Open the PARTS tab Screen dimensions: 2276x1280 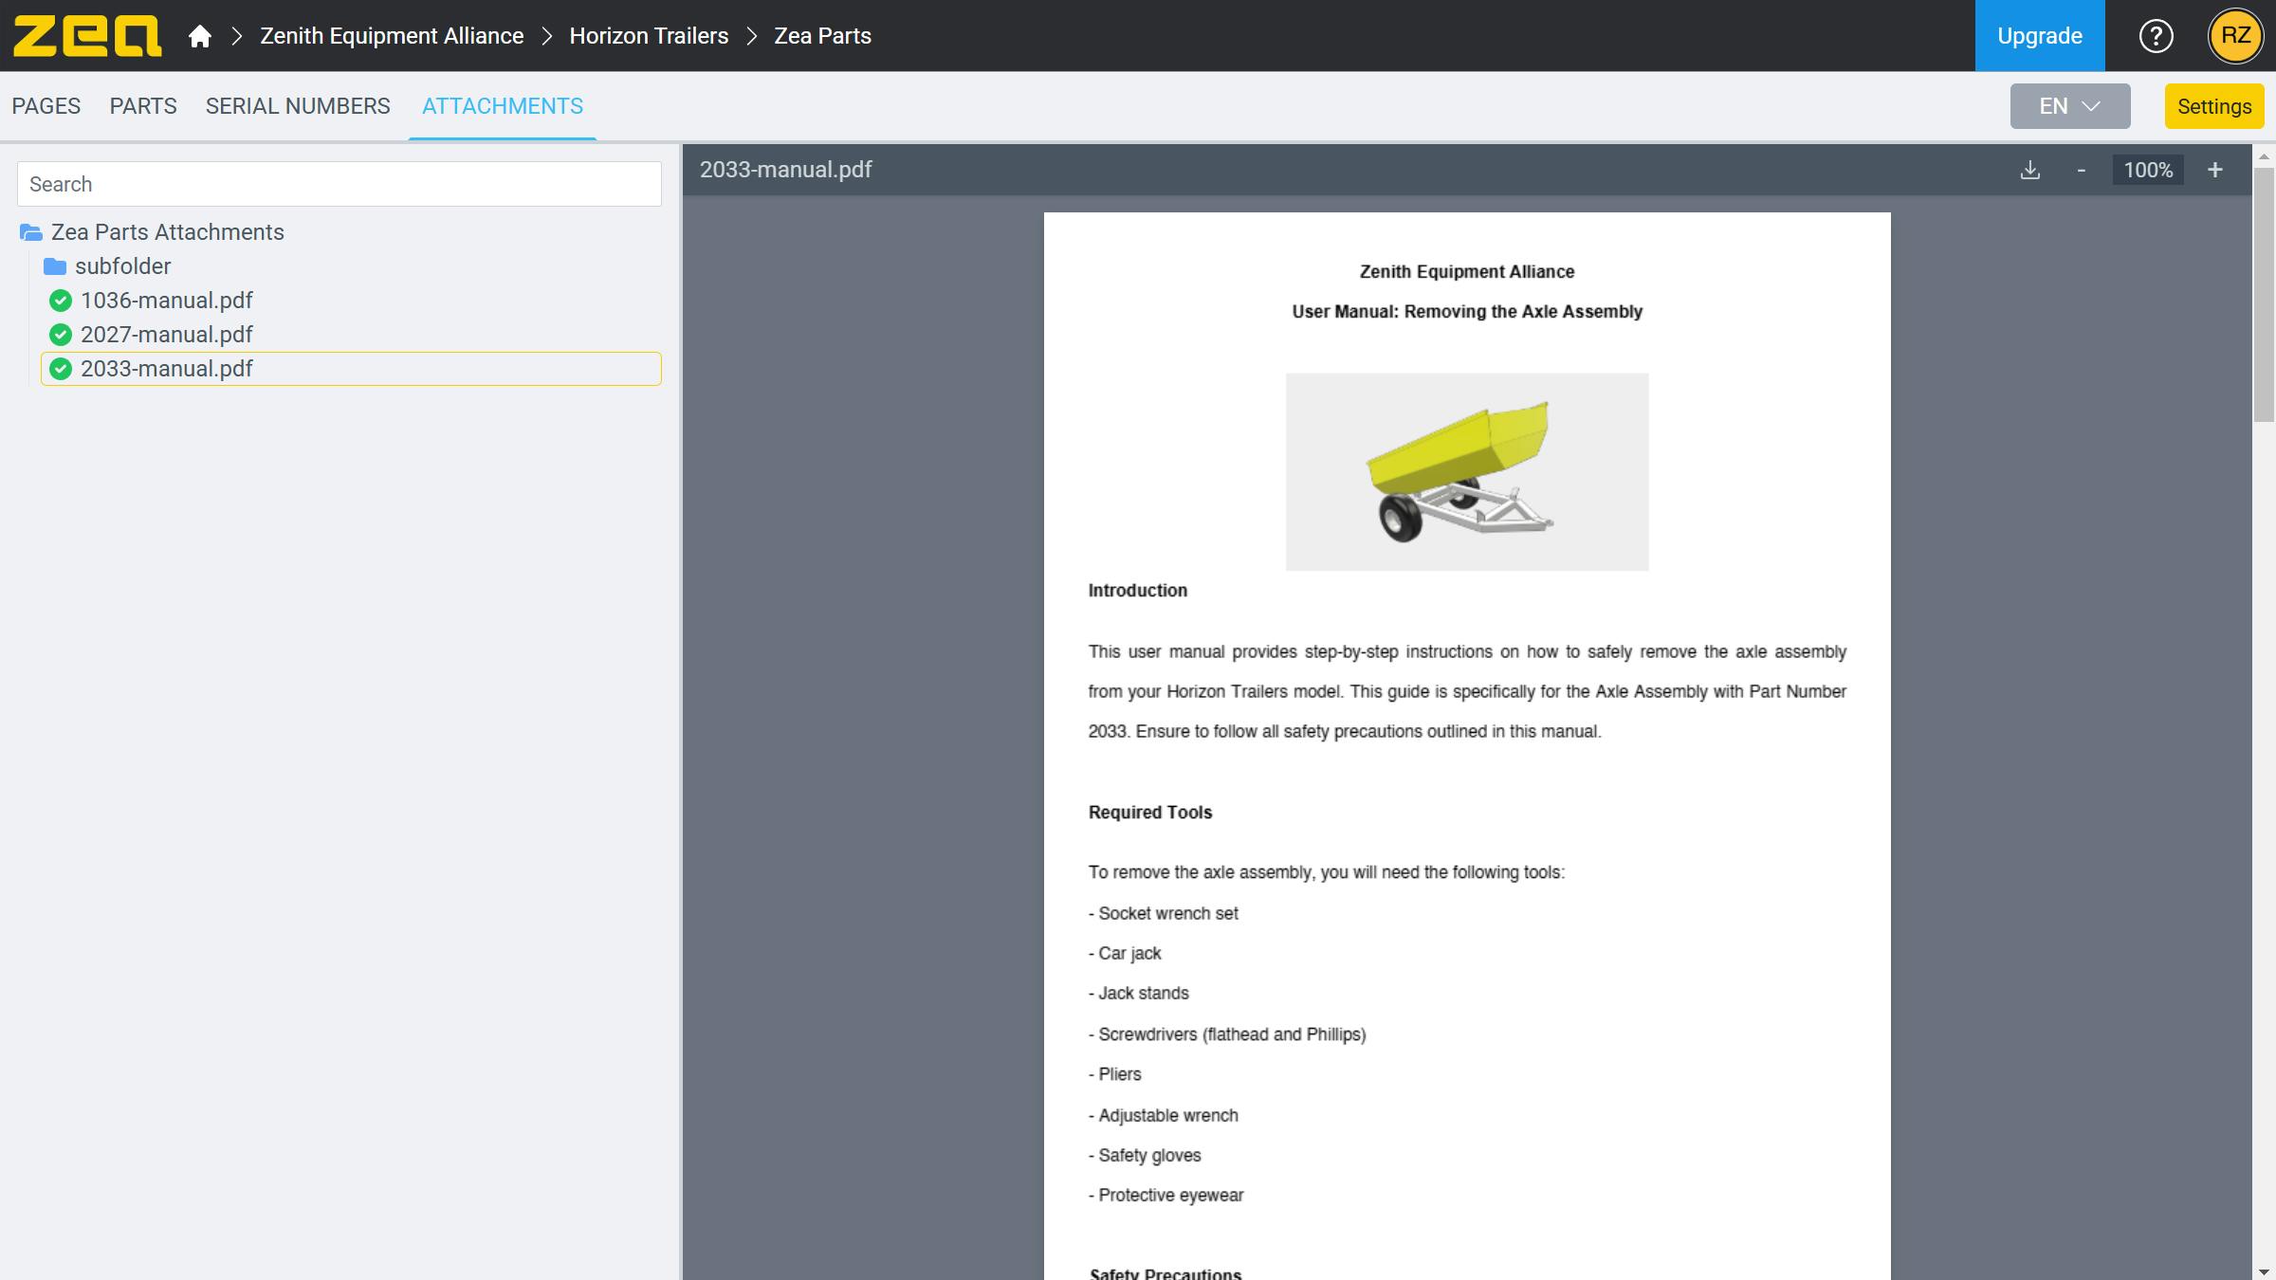(143, 106)
